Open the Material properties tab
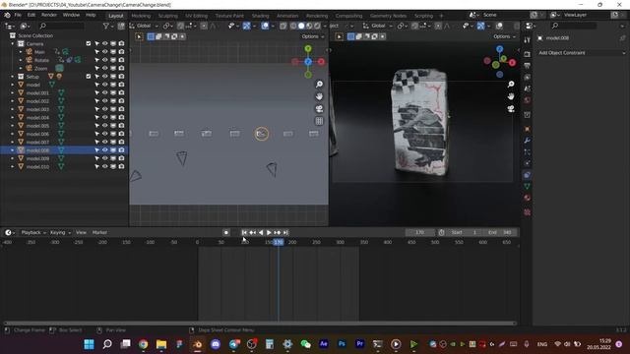The image size is (630, 354). click(x=528, y=198)
